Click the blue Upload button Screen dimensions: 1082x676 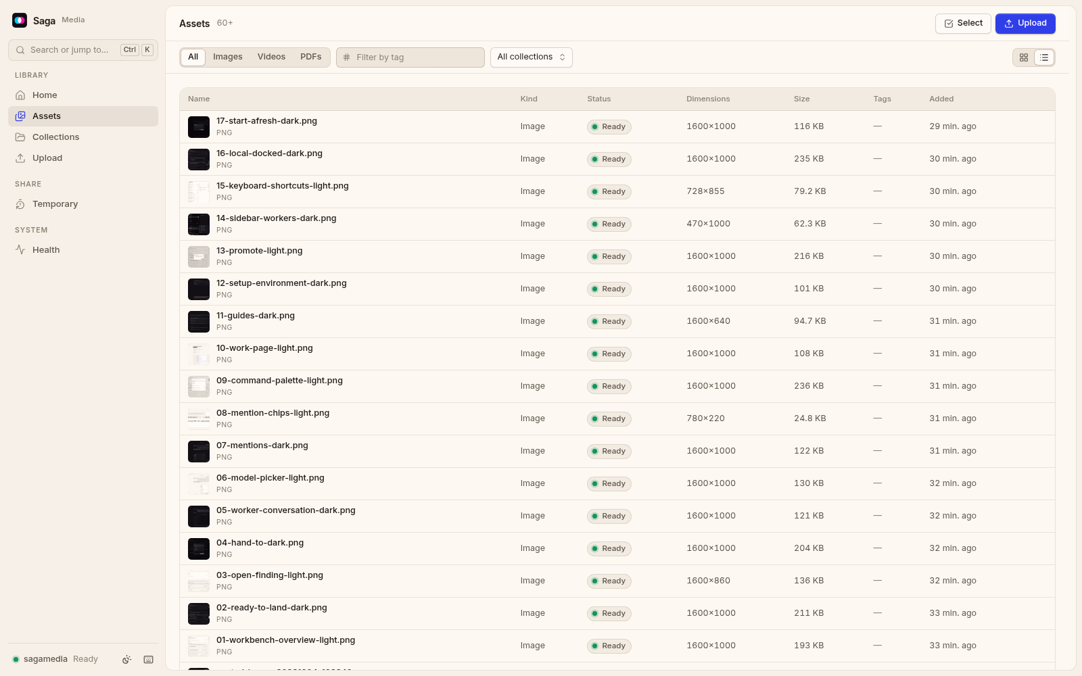1025,24
